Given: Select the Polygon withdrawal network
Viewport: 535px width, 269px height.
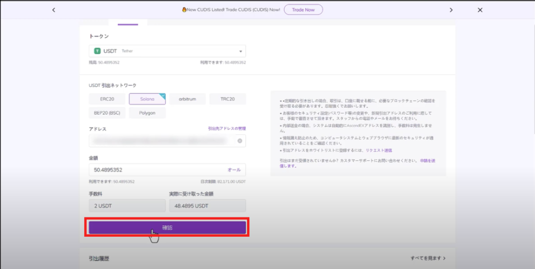Looking at the screenshot, I should coord(147,113).
